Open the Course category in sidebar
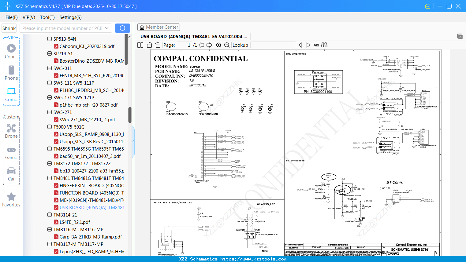466x262 pixels. pyautogui.click(x=11, y=52)
